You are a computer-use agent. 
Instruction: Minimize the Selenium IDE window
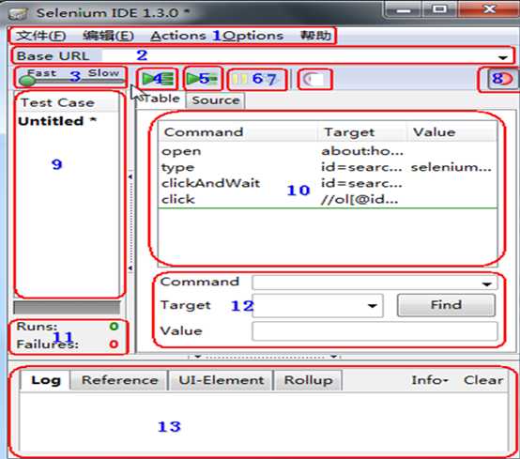click(x=404, y=9)
